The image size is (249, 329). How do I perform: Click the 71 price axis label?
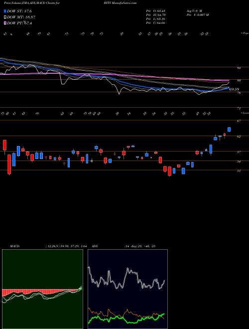239,109
